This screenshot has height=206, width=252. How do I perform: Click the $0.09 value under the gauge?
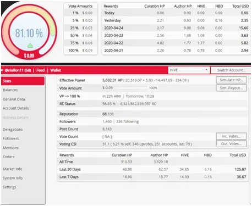pyautogui.click(x=29, y=55)
